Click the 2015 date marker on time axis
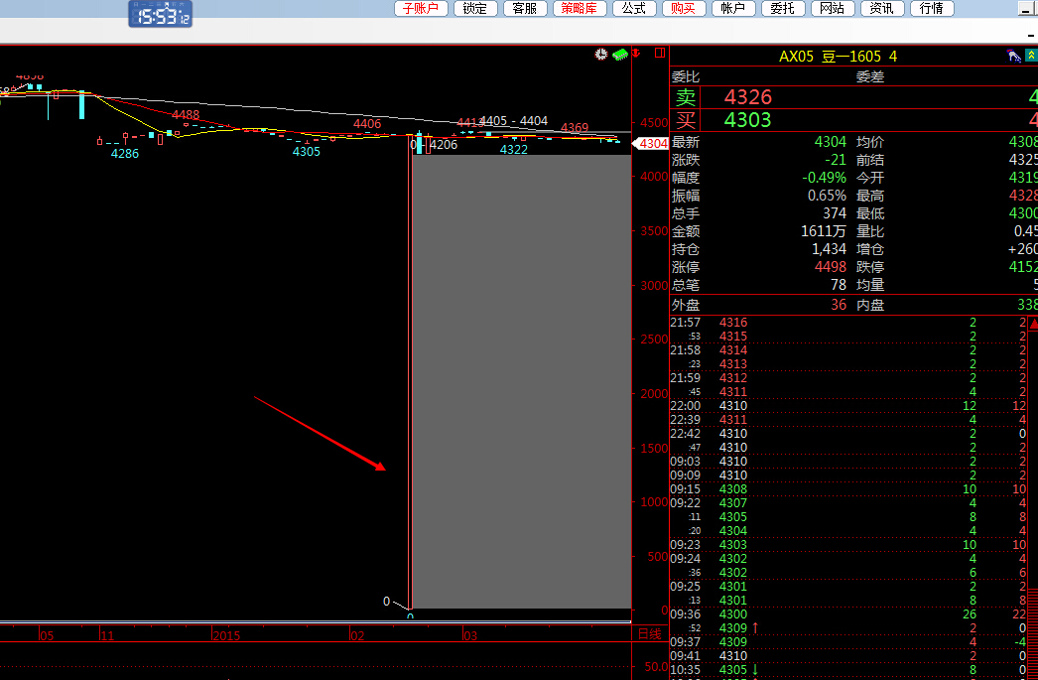This screenshot has width=1038, height=680. point(226,635)
